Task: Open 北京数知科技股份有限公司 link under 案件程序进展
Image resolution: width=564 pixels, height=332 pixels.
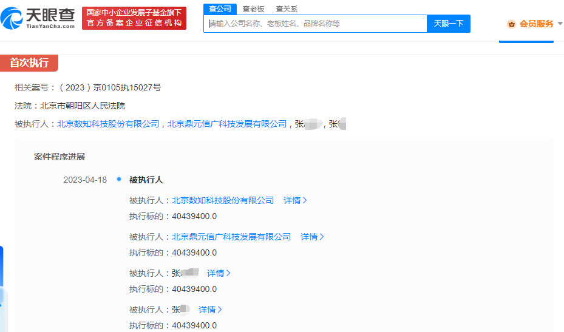Action: [x=223, y=200]
